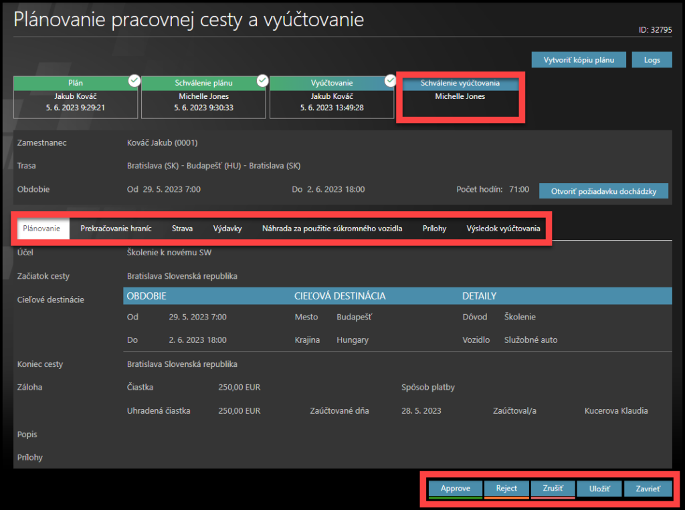Switch to the Prekračovanie hraníc tab
This screenshot has width=685, height=510.
tap(116, 229)
